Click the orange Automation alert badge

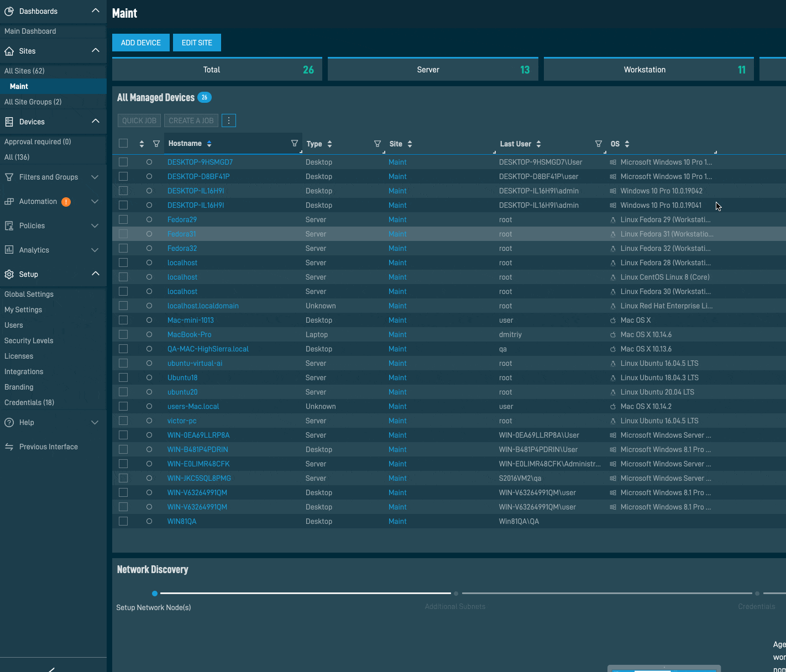click(66, 202)
